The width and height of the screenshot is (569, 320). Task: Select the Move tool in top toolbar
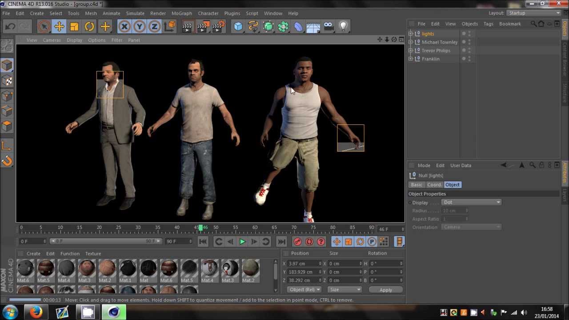59,27
